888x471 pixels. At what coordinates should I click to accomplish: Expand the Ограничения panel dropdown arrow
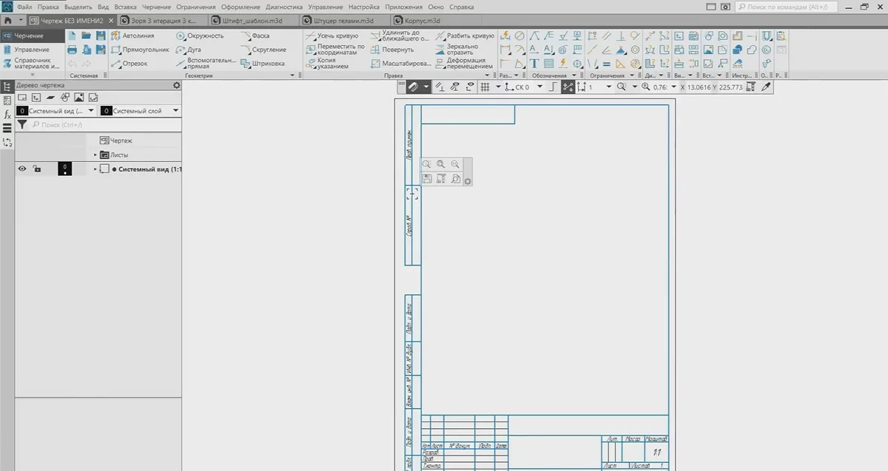click(631, 75)
